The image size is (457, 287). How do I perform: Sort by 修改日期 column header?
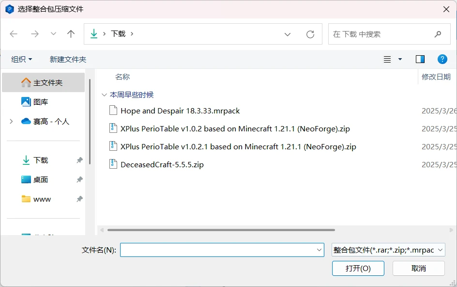pyautogui.click(x=436, y=77)
